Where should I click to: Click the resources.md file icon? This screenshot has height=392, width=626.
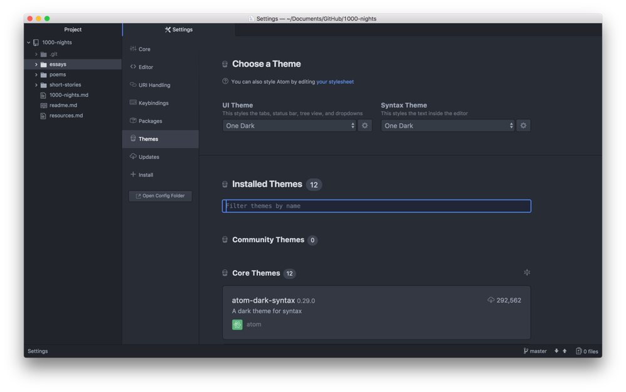[x=43, y=116]
